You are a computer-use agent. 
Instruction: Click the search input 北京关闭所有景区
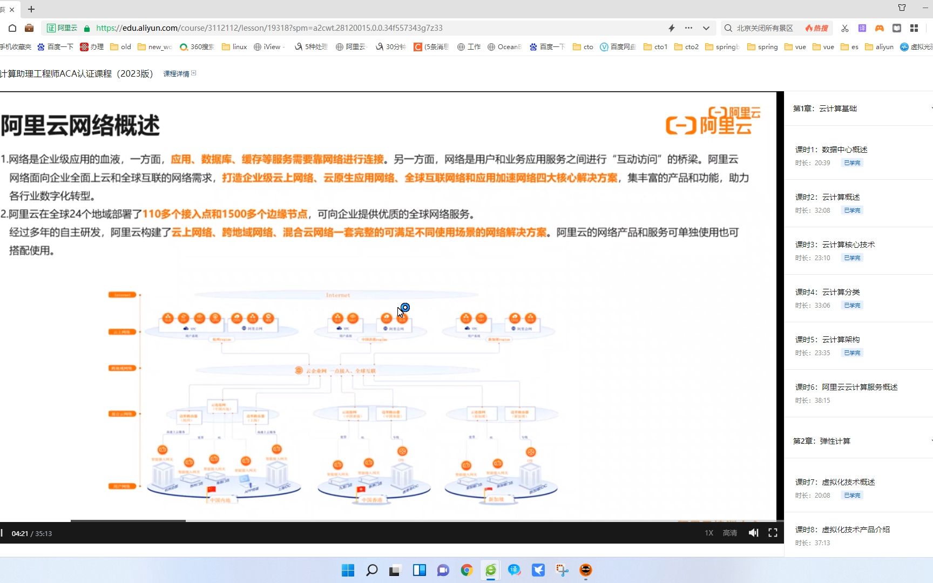765,28
